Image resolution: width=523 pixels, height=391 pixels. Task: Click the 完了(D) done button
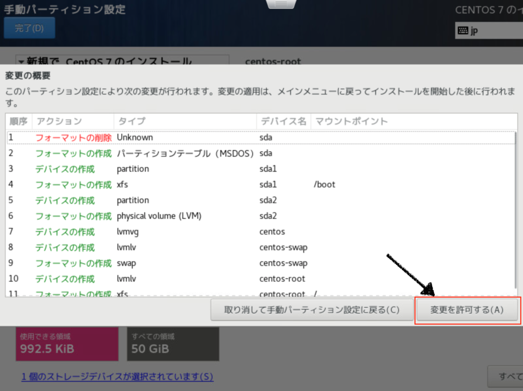(x=30, y=28)
